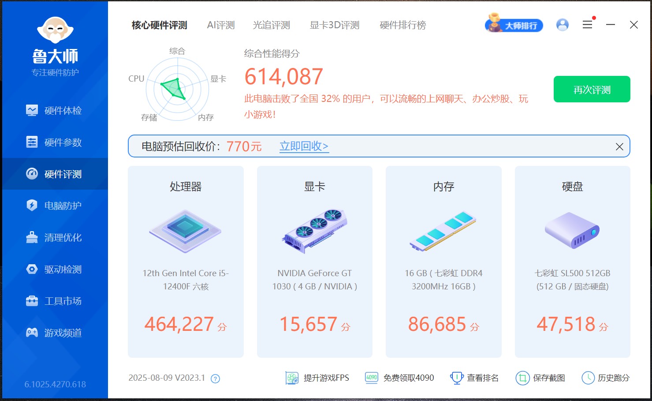Click the 七彩虹 DDR4 3200MHz memory text
Viewport: 652px width, 401px height.
click(443, 280)
